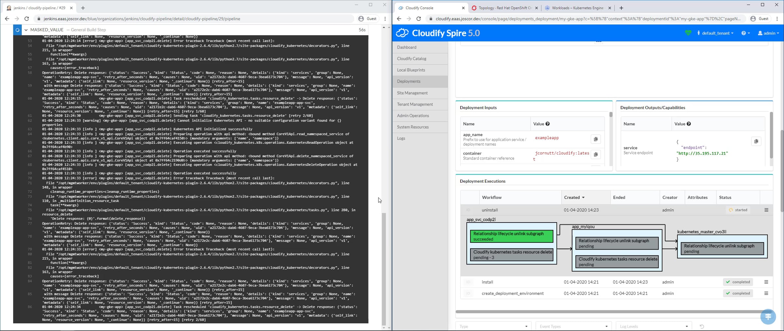Click the Jenkins address bar URL
The width and height of the screenshot is (784, 331).
point(142,19)
